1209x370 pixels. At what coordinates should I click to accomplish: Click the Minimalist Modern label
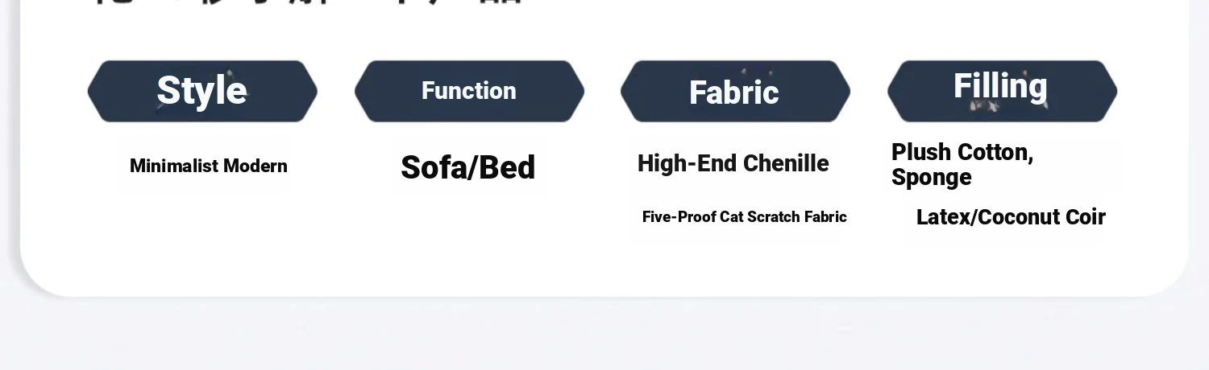pyautogui.click(x=209, y=166)
